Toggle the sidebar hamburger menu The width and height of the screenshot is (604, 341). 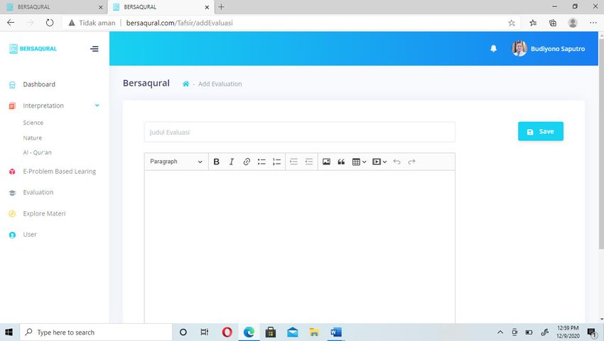point(95,49)
